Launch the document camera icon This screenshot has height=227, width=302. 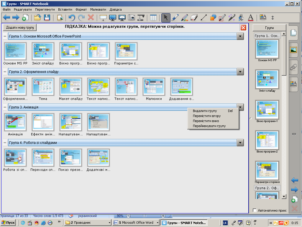[141, 18]
